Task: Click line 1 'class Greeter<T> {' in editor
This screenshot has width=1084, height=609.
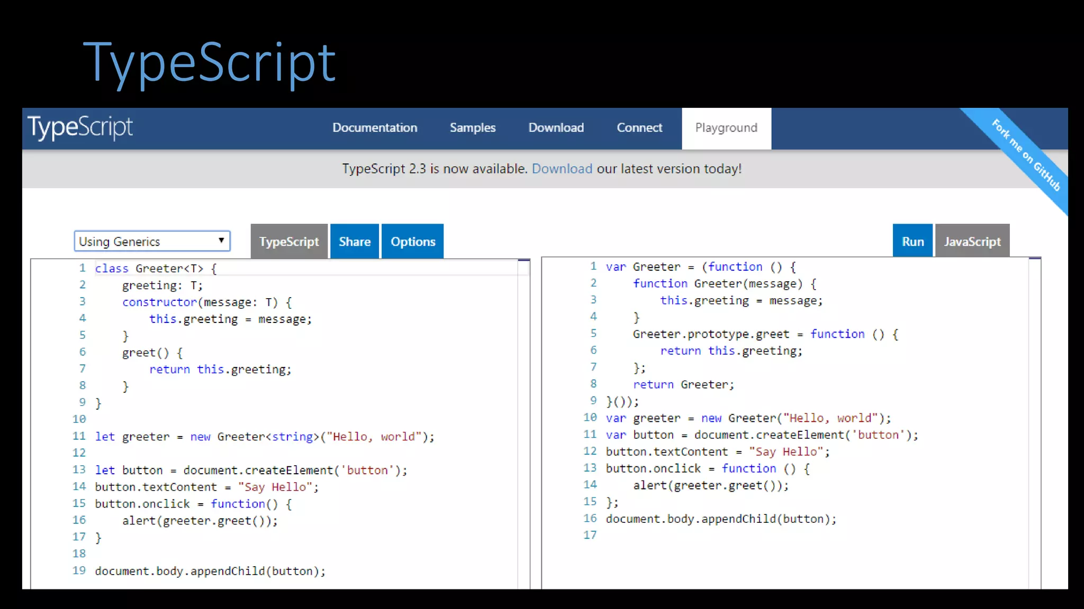Action: pyautogui.click(x=156, y=269)
